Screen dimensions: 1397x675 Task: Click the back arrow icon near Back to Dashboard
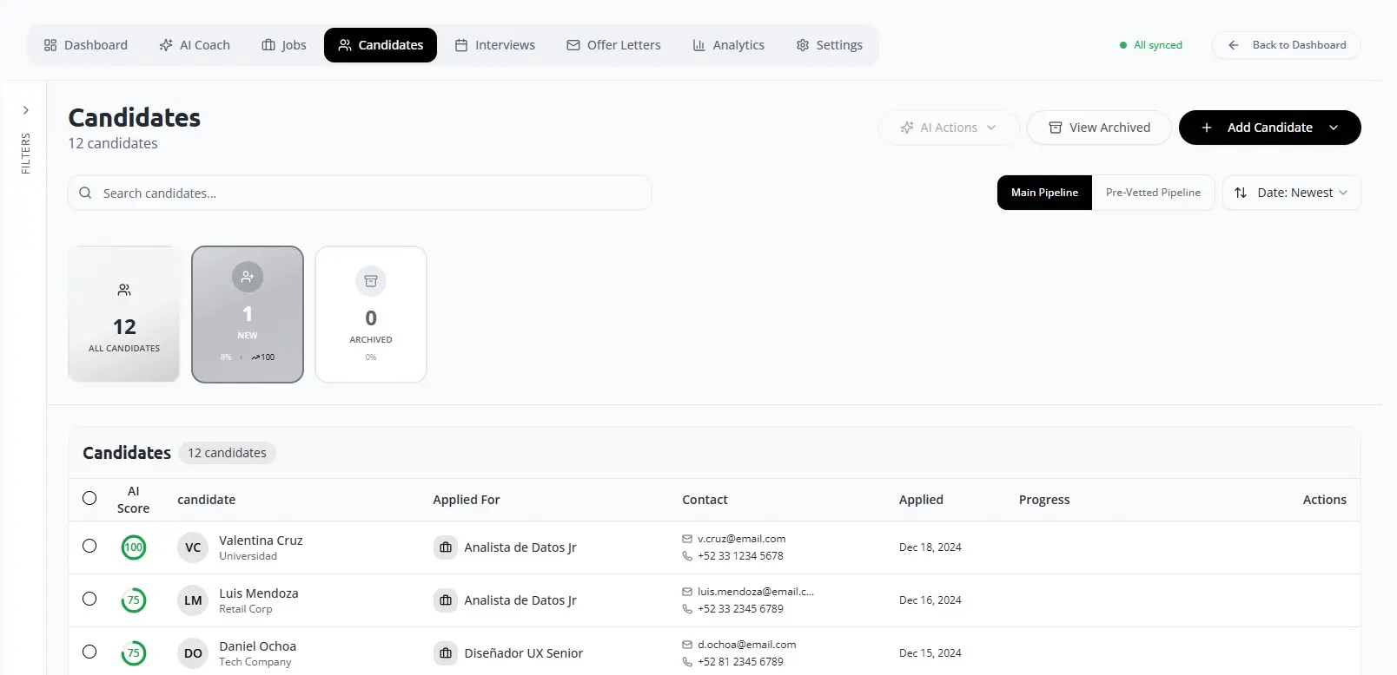click(x=1234, y=45)
